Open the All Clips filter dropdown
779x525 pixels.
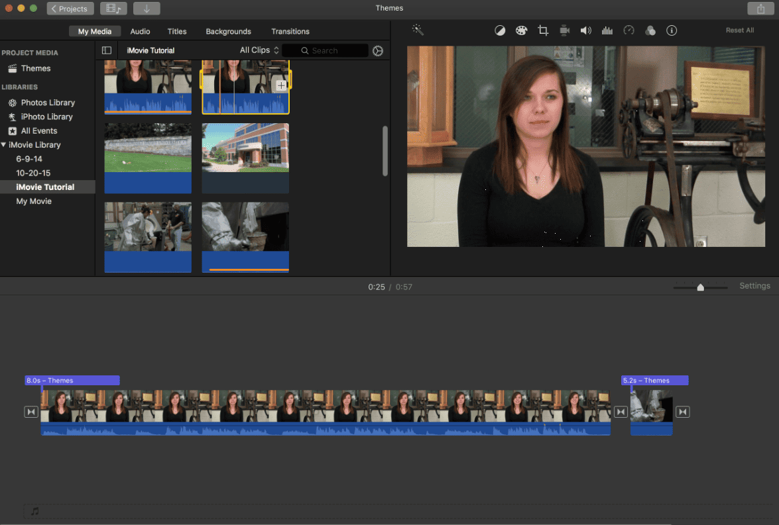click(x=259, y=50)
